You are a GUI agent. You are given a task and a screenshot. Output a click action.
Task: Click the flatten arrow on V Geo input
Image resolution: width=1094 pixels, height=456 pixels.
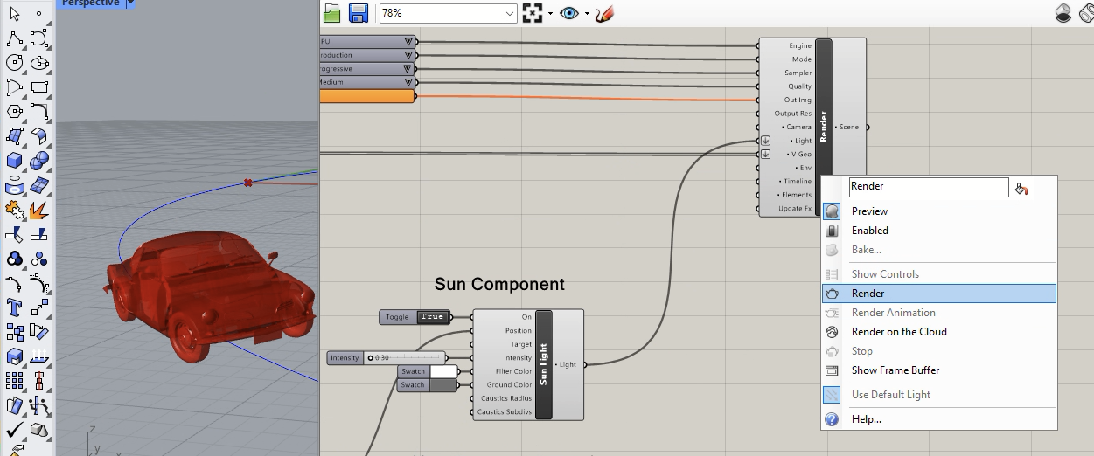pyautogui.click(x=766, y=154)
